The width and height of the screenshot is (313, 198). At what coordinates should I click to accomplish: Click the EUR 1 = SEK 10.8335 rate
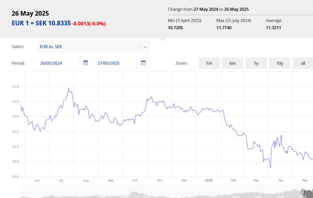point(41,23)
